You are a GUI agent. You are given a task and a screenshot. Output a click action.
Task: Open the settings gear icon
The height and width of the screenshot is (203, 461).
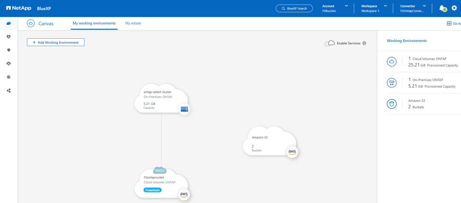tap(454, 8)
